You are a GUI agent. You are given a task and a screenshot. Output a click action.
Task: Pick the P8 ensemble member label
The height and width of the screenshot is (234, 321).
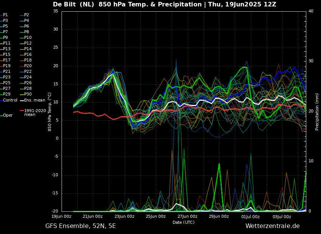(26, 32)
